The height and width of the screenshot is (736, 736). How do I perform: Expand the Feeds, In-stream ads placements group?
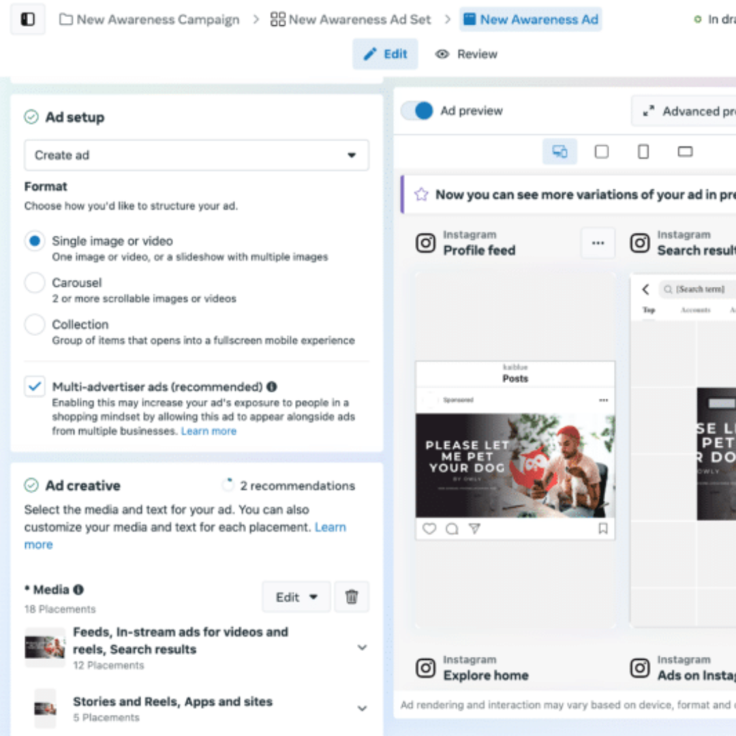[362, 647]
